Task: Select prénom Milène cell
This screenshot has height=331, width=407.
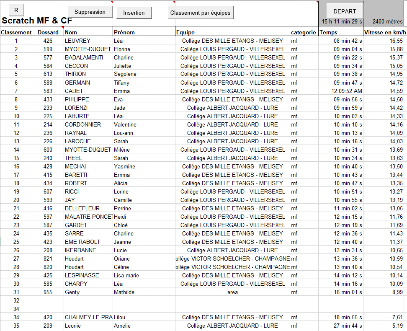Action: (144, 150)
